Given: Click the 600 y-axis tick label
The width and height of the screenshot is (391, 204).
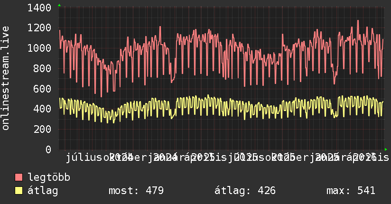Looking at the screenshot, I should (42, 89).
